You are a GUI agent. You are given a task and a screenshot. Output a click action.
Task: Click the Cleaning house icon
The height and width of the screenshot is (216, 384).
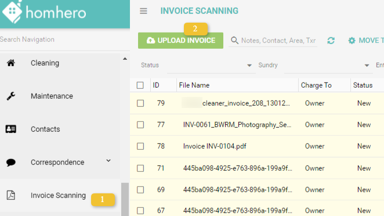click(x=11, y=63)
